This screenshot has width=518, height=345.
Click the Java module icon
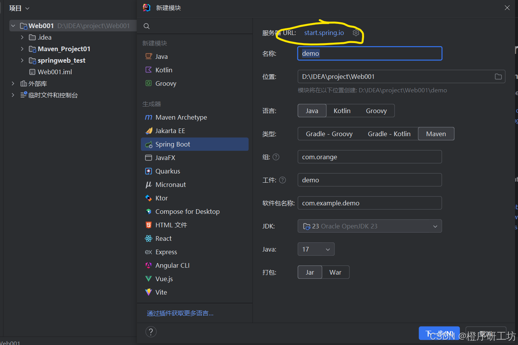149,56
